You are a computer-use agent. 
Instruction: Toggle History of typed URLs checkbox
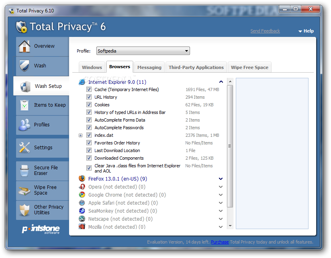(x=89, y=112)
